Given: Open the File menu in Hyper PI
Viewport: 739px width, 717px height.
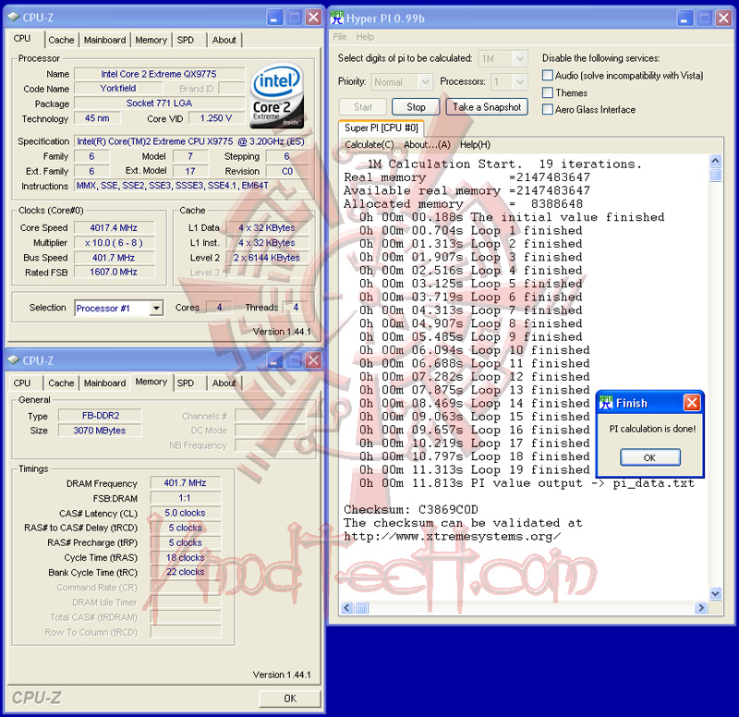Looking at the screenshot, I should pos(339,37).
